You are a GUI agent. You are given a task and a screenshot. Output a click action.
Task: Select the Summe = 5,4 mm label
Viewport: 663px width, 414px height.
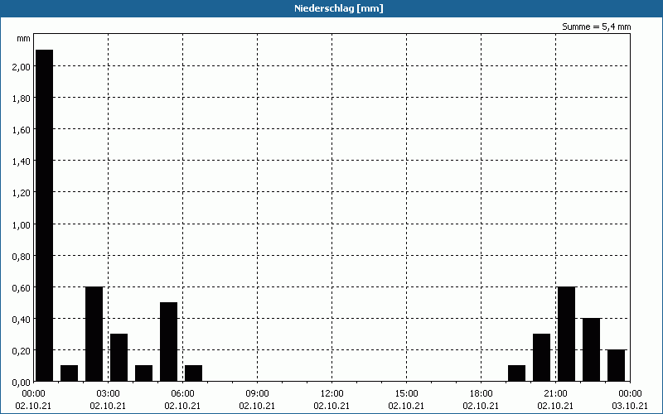[596, 26]
